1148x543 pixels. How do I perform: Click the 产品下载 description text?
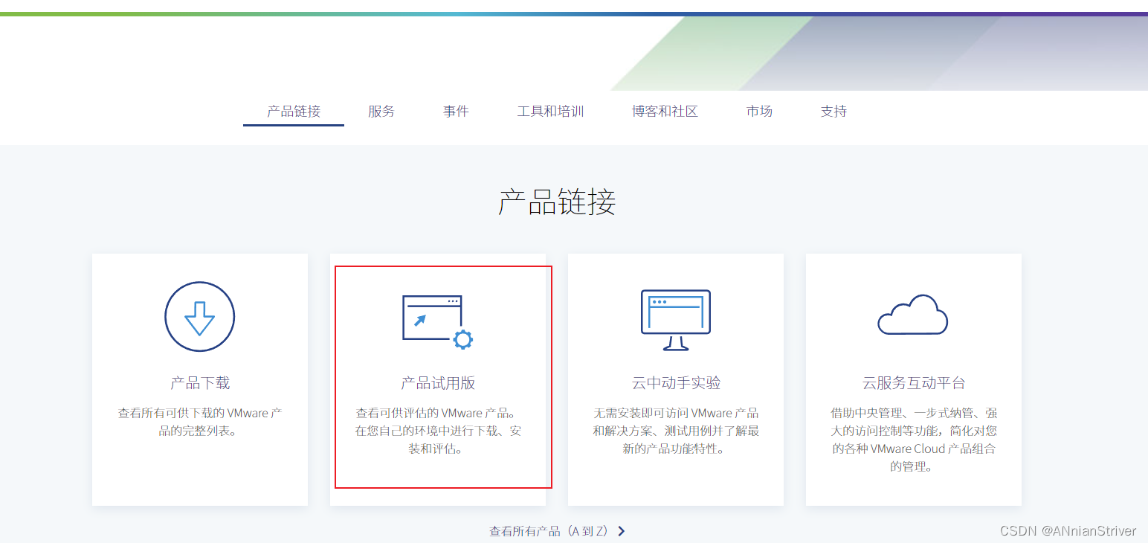point(200,422)
